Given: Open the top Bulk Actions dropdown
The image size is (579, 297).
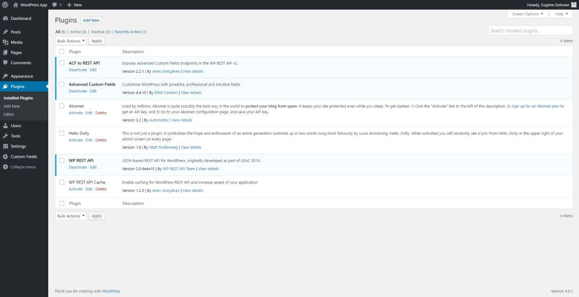Looking at the screenshot, I should click(70, 41).
